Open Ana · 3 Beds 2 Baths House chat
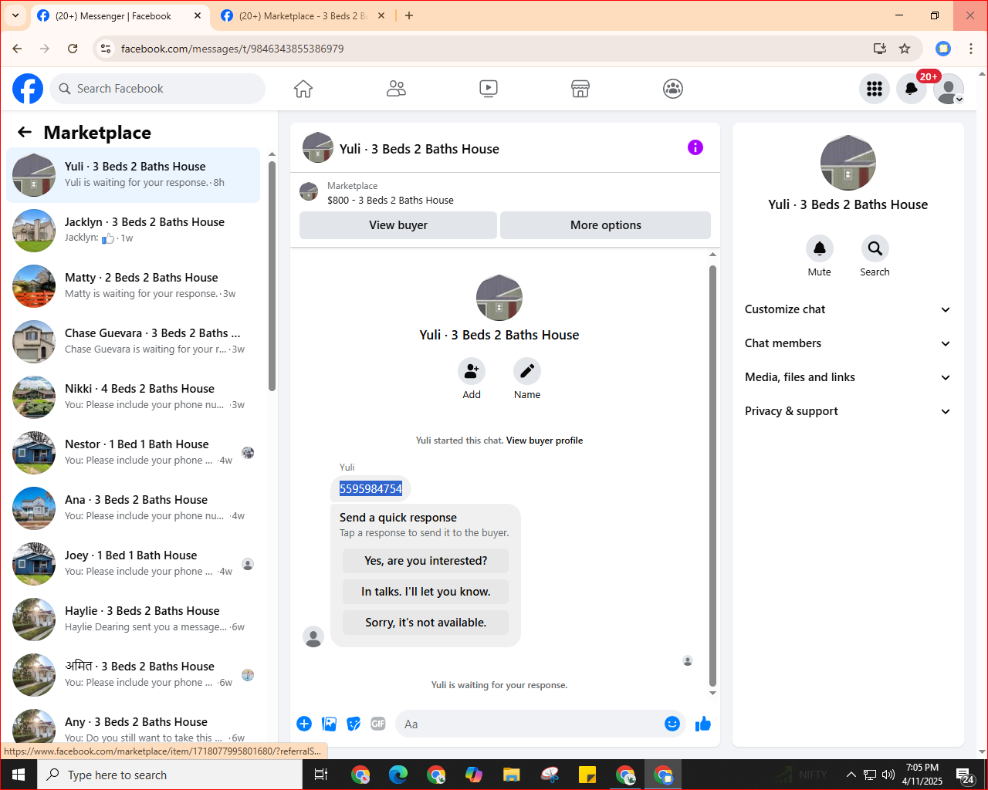Screen dimensions: 988x790 click(x=133, y=508)
